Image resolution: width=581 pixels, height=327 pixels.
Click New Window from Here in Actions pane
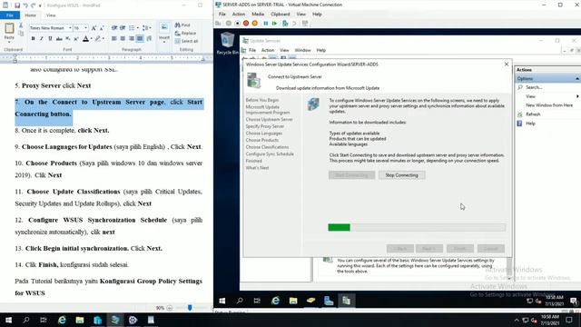tap(549, 105)
